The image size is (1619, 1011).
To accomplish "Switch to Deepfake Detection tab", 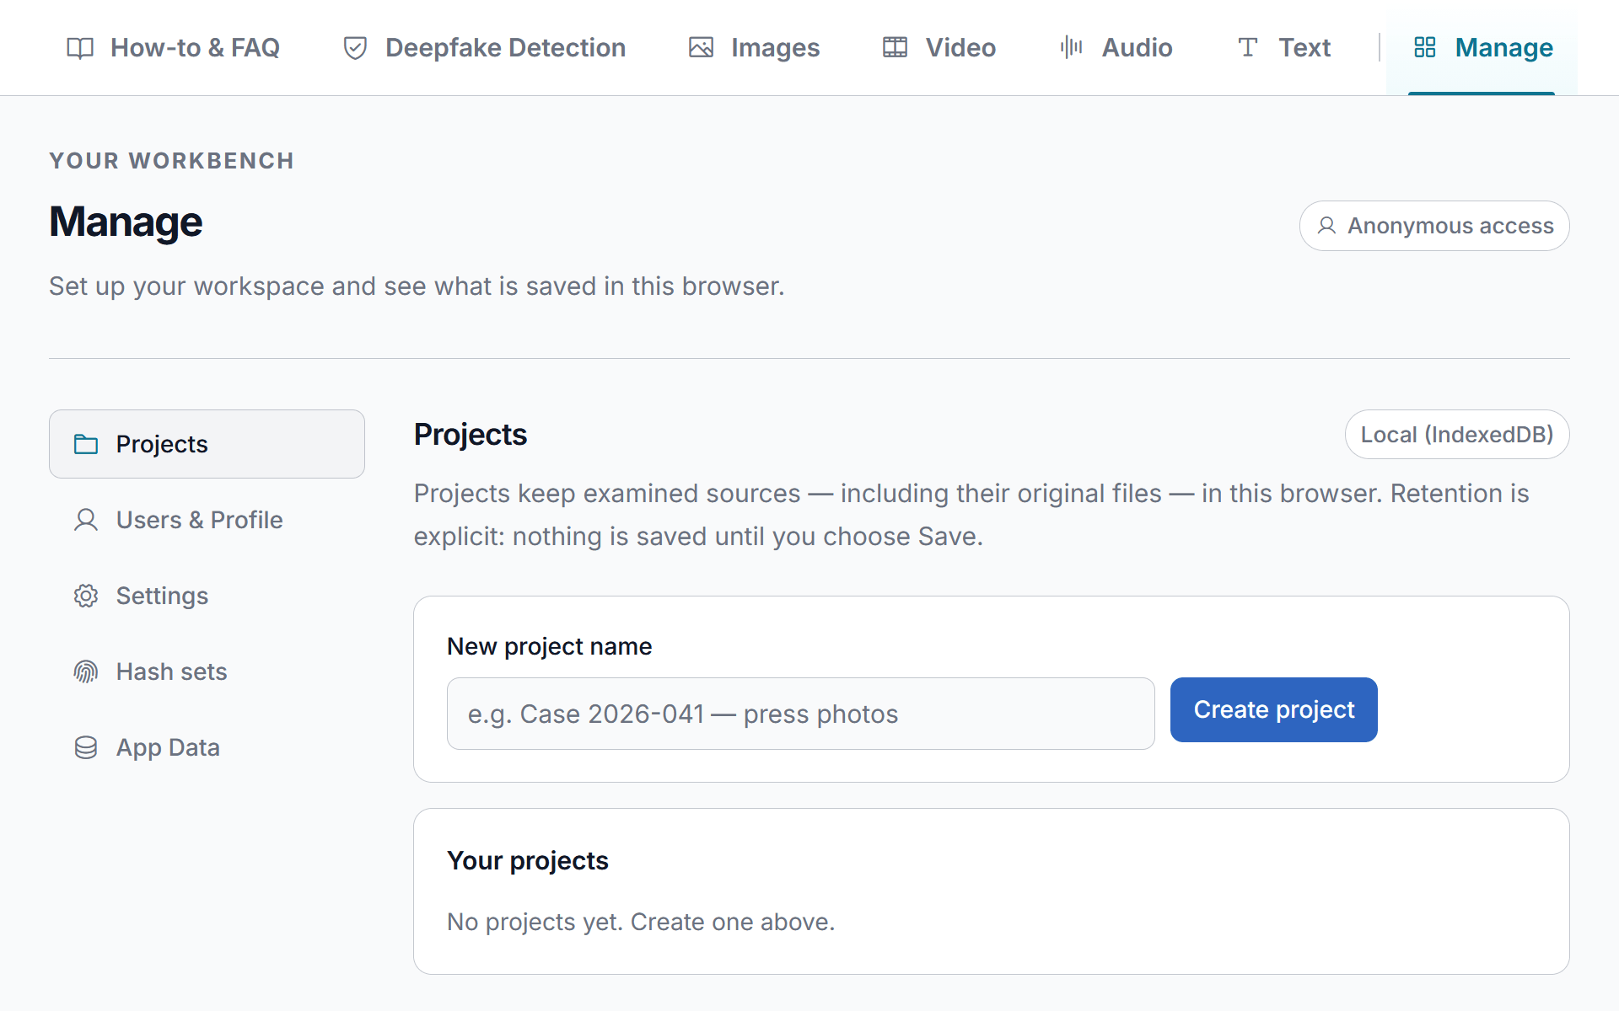I will coord(484,47).
